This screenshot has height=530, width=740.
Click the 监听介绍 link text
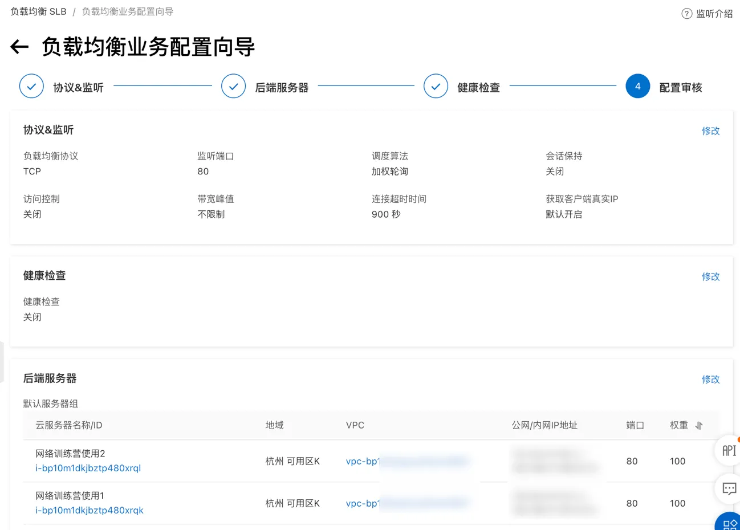pyautogui.click(x=714, y=14)
